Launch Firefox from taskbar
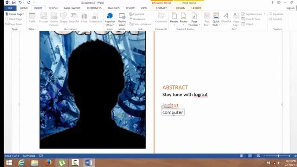The height and width of the screenshot is (167, 297). pyautogui.click(x=48, y=163)
